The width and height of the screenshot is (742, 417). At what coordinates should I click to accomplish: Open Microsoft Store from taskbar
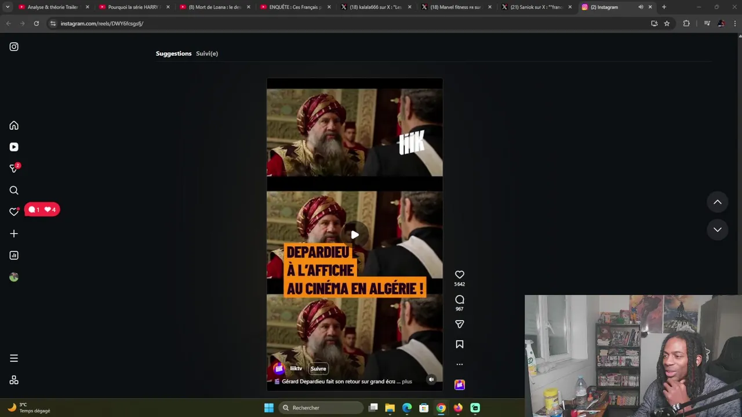424,408
